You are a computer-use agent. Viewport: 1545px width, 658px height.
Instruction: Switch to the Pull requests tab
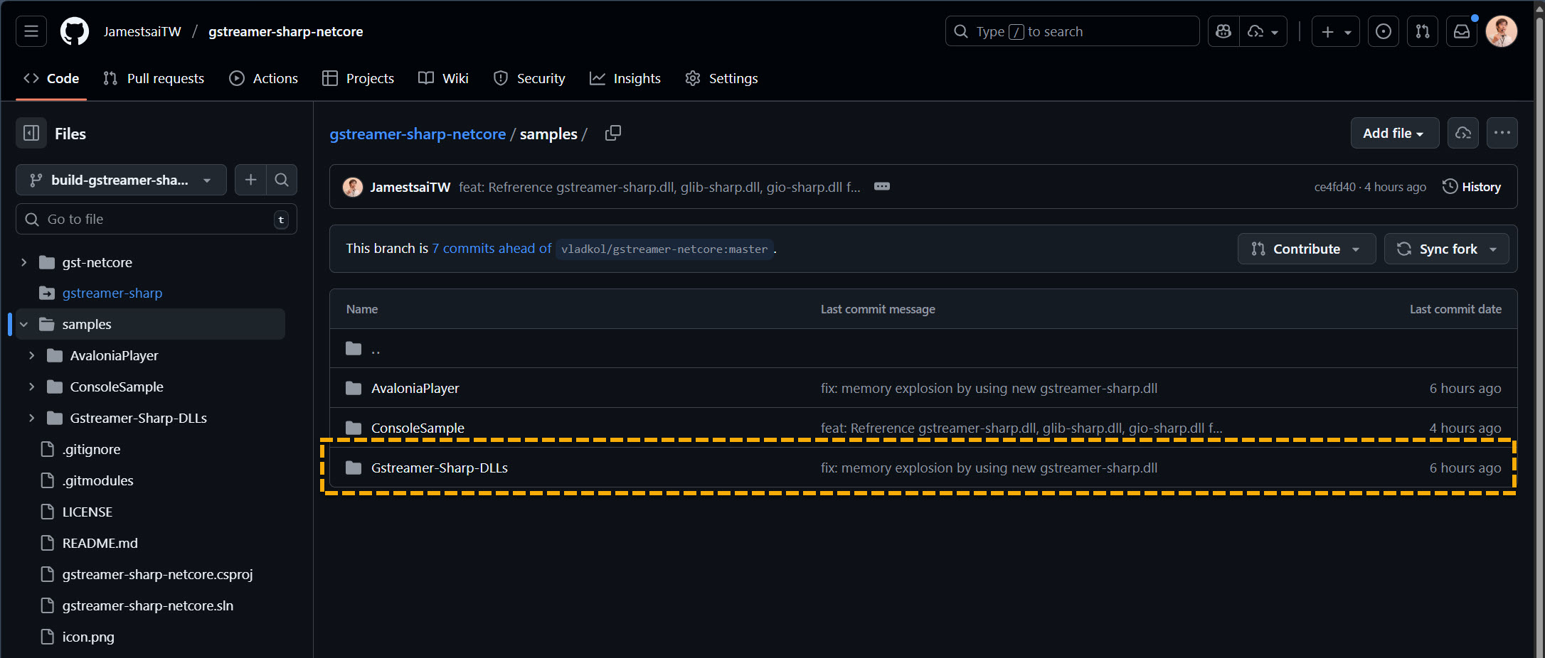(154, 78)
